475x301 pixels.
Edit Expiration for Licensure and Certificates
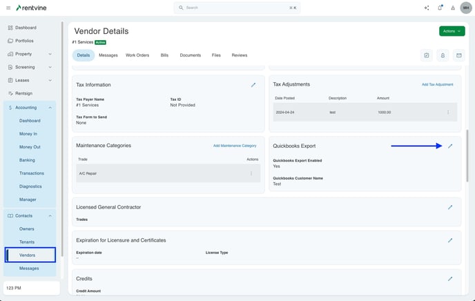point(450,240)
